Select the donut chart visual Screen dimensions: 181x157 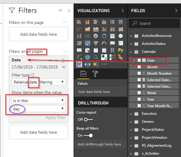pos(104,36)
